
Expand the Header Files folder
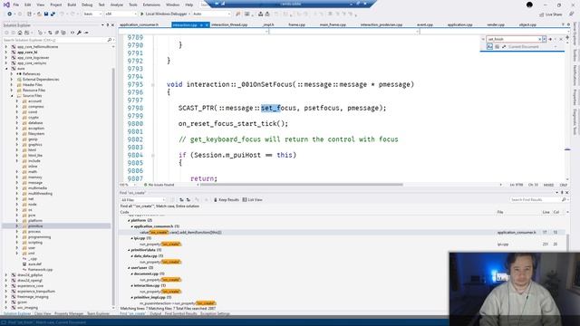[x=12, y=84]
